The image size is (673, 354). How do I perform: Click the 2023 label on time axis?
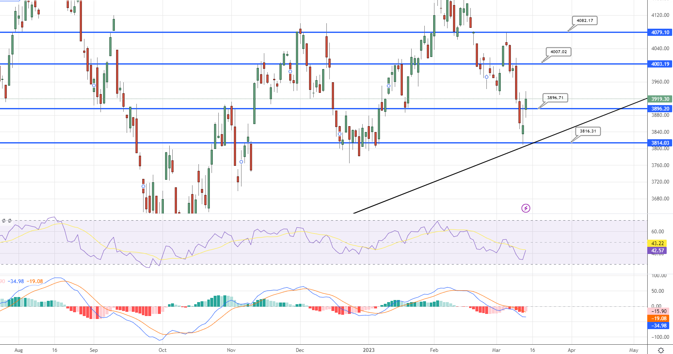[x=369, y=350]
